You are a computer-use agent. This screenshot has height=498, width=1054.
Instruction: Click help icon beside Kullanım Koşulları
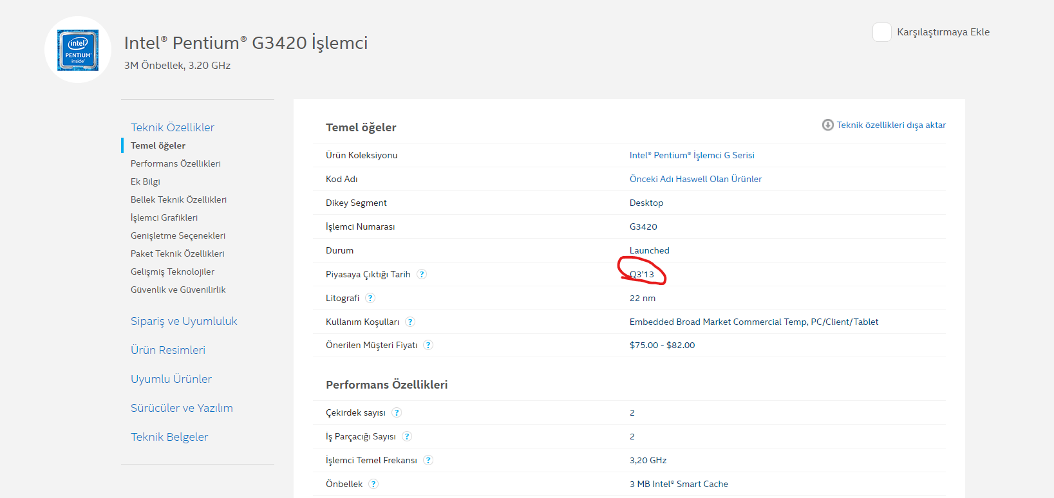click(410, 322)
